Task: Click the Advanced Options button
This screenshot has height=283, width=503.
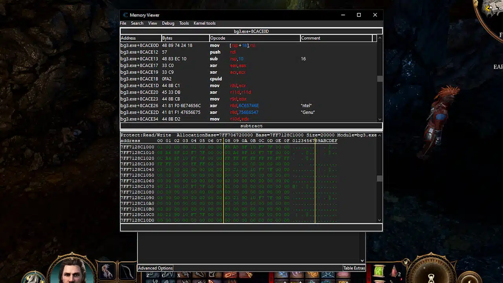Action: tap(155, 268)
